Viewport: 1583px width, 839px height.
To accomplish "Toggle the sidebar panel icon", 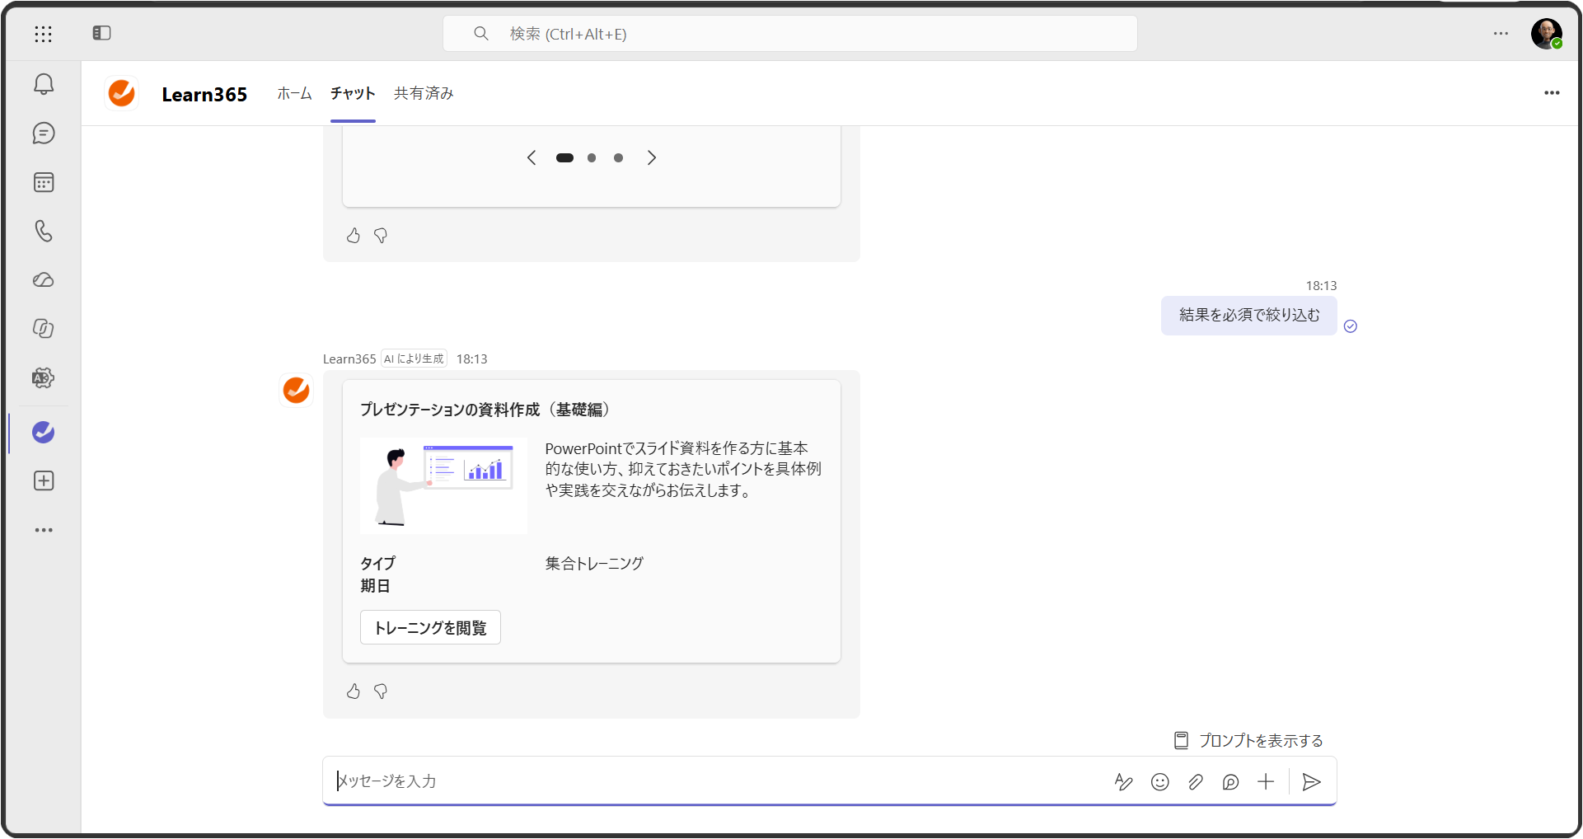I will tap(101, 33).
